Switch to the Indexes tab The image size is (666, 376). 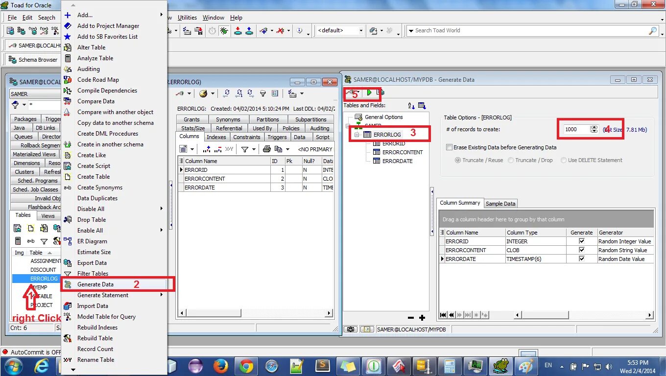(x=216, y=137)
